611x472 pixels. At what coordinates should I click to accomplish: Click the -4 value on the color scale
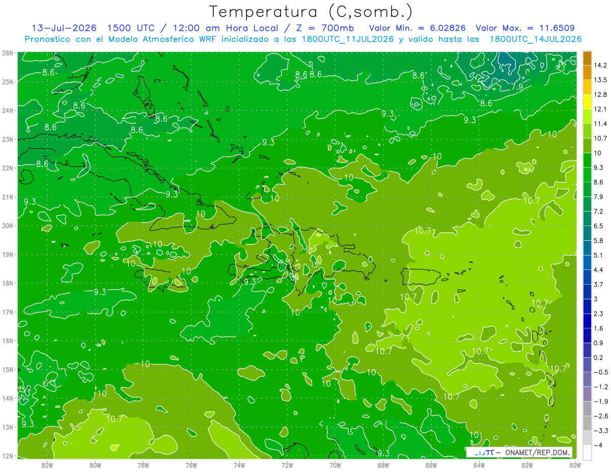coord(598,445)
